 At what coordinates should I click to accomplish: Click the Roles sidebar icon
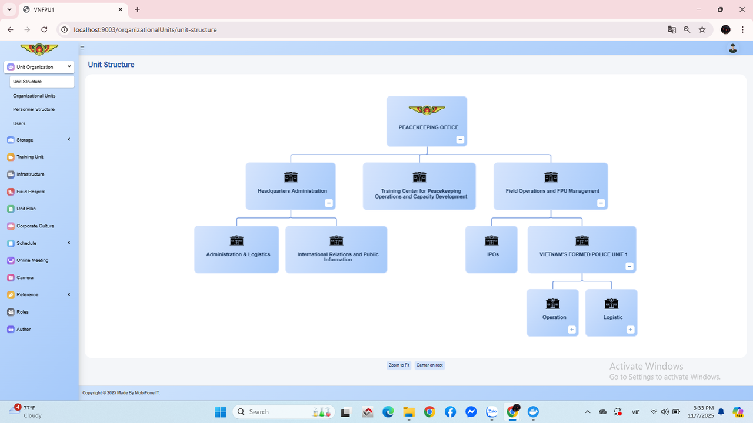(x=11, y=312)
